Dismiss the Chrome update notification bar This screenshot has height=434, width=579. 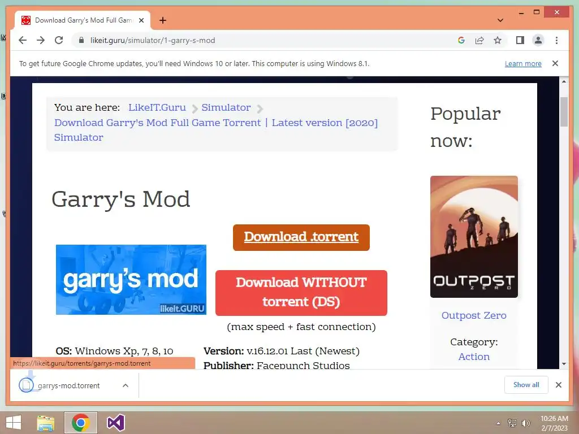[x=555, y=63]
